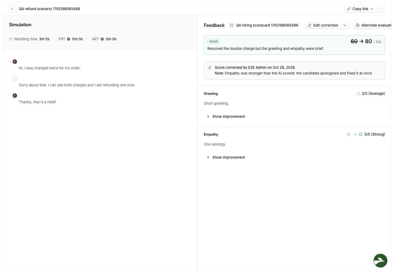Click the summary 'Resolved the double charge' sentence
Screen dimensions: 394x274
click(x=265, y=48)
